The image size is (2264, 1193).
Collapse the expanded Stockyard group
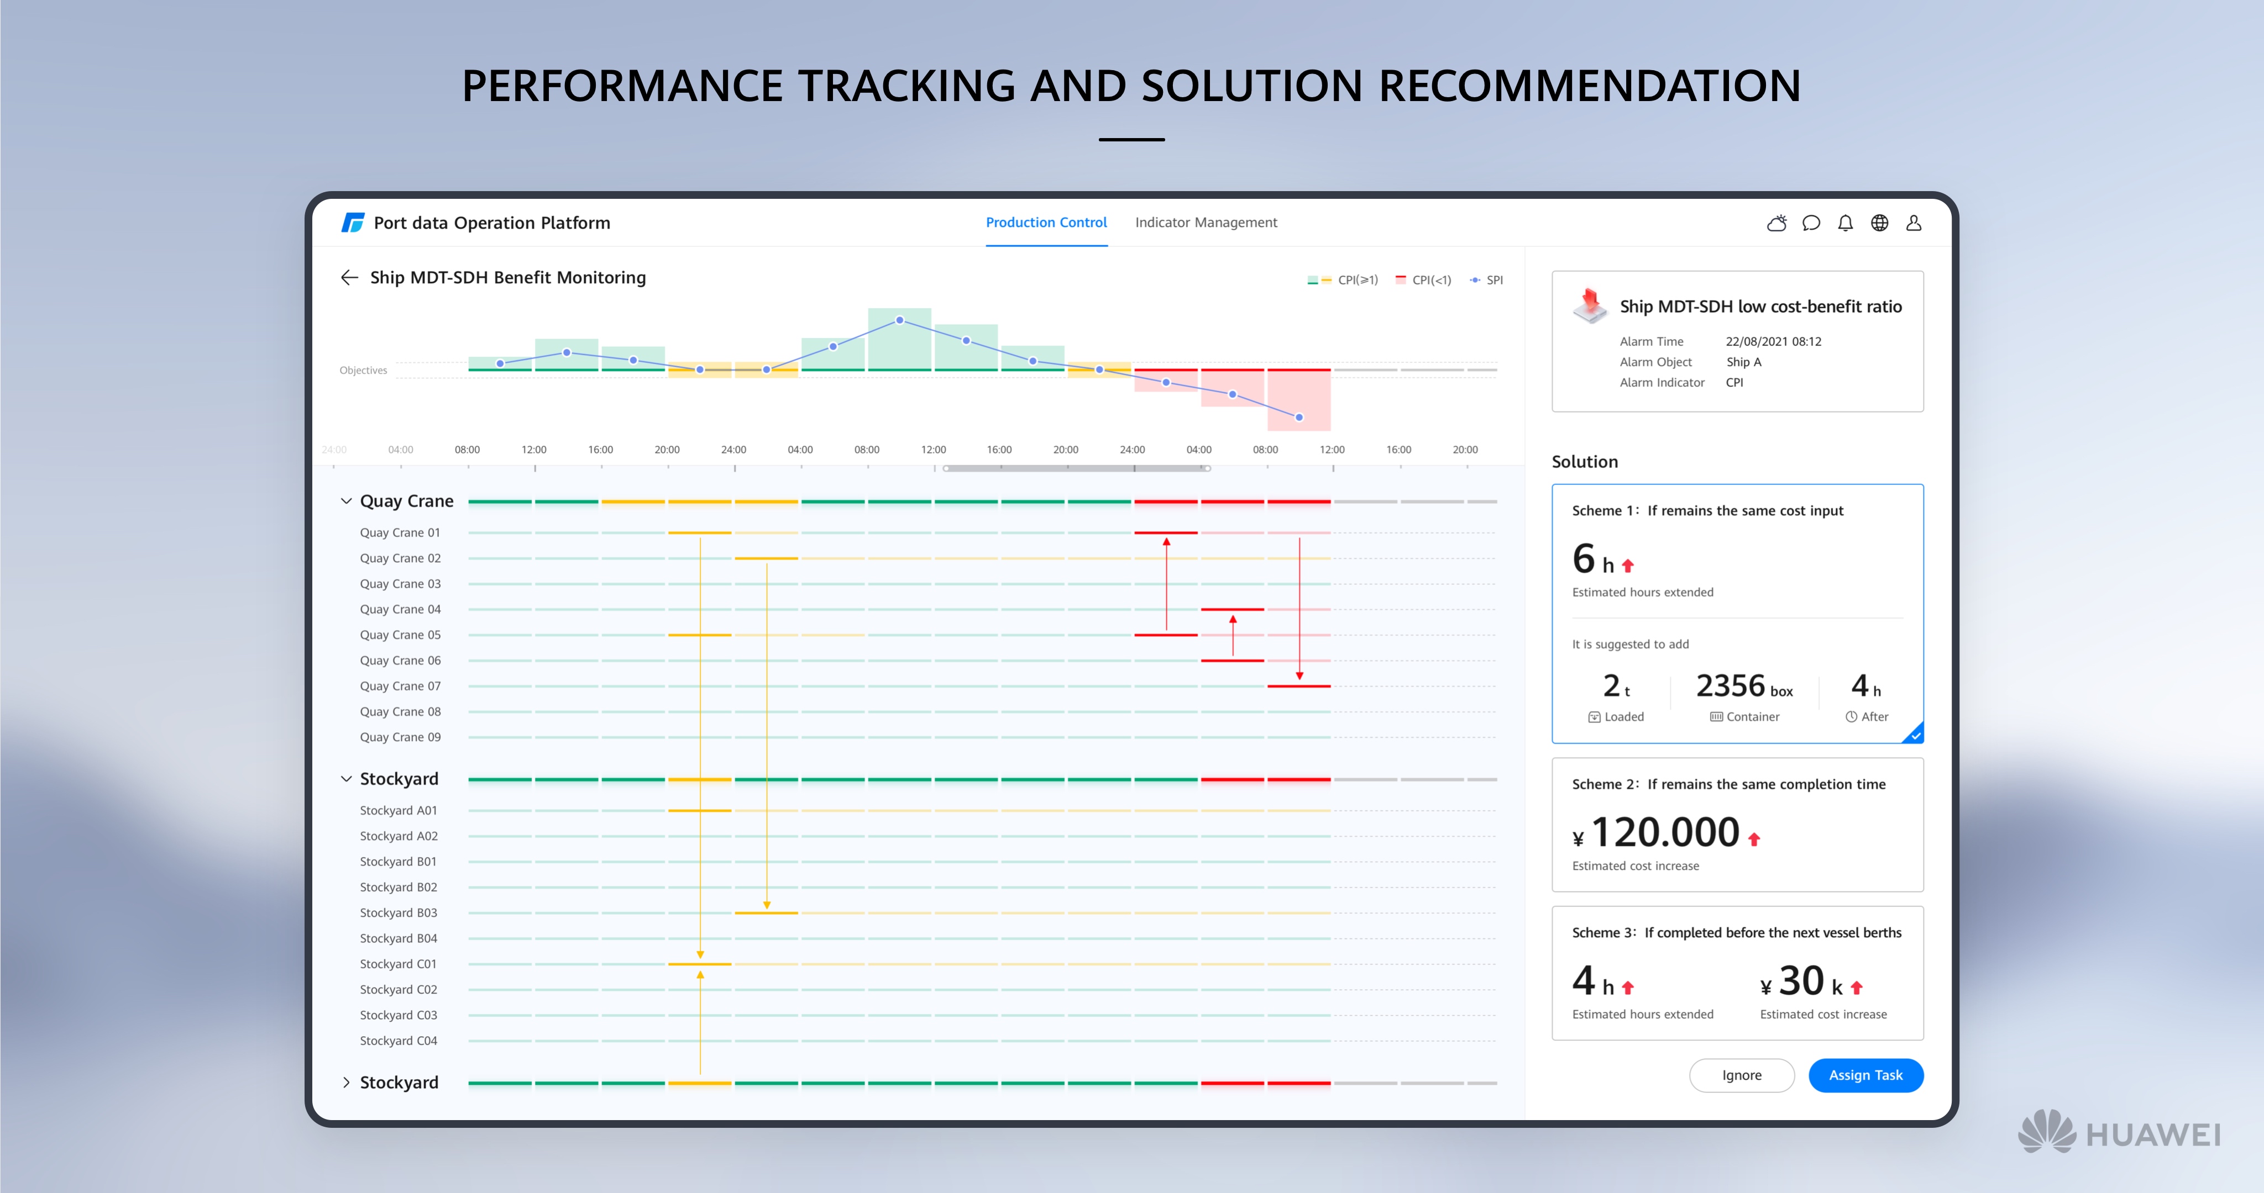click(346, 778)
